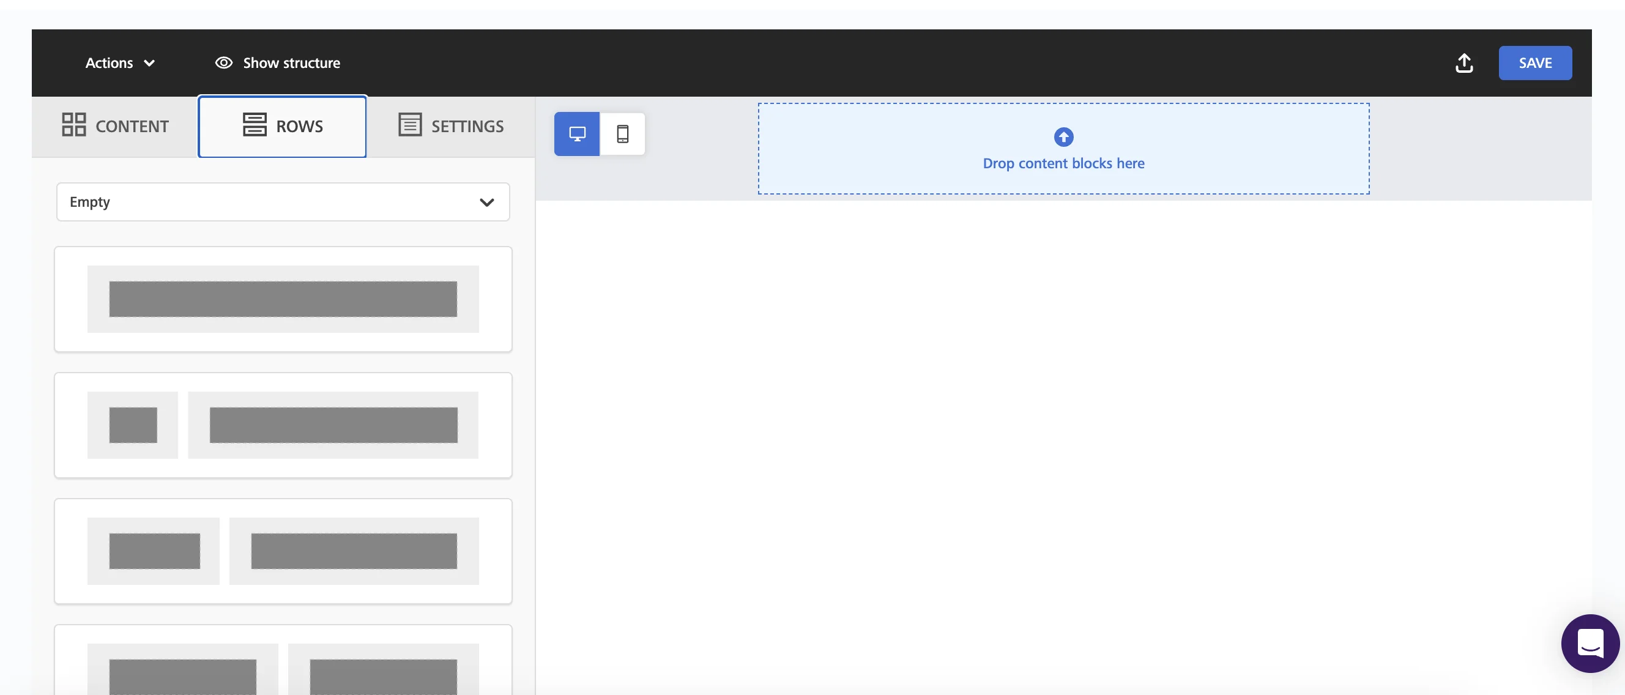Switch to the ROWS tab
1625x695 pixels.
click(282, 126)
